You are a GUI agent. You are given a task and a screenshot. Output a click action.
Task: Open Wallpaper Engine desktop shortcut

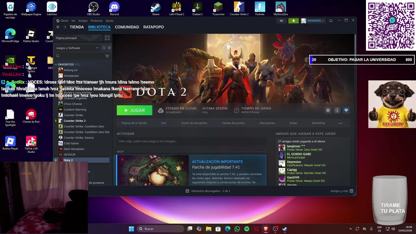coord(31,9)
